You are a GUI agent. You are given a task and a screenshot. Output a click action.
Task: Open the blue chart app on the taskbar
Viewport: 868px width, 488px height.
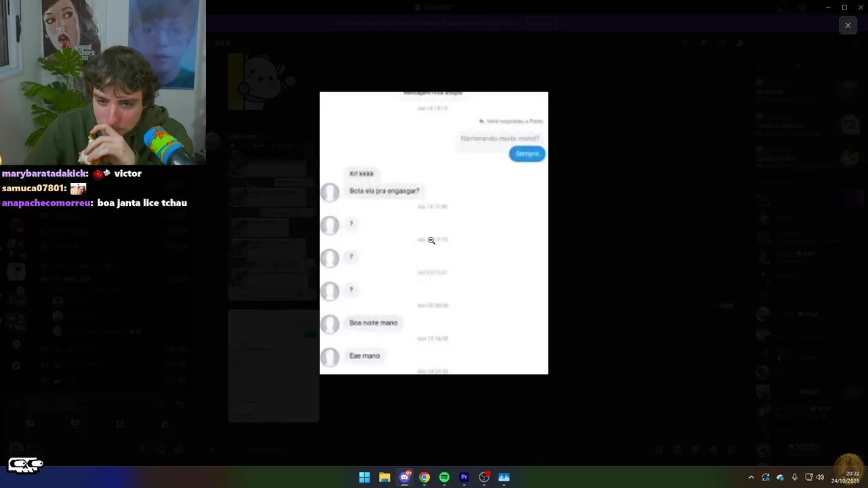[x=504, y=477]
